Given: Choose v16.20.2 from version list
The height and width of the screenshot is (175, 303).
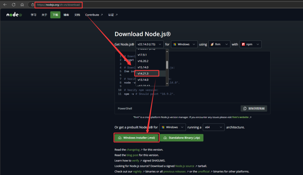Looking at the screenshot, I should tap(151, 61).
